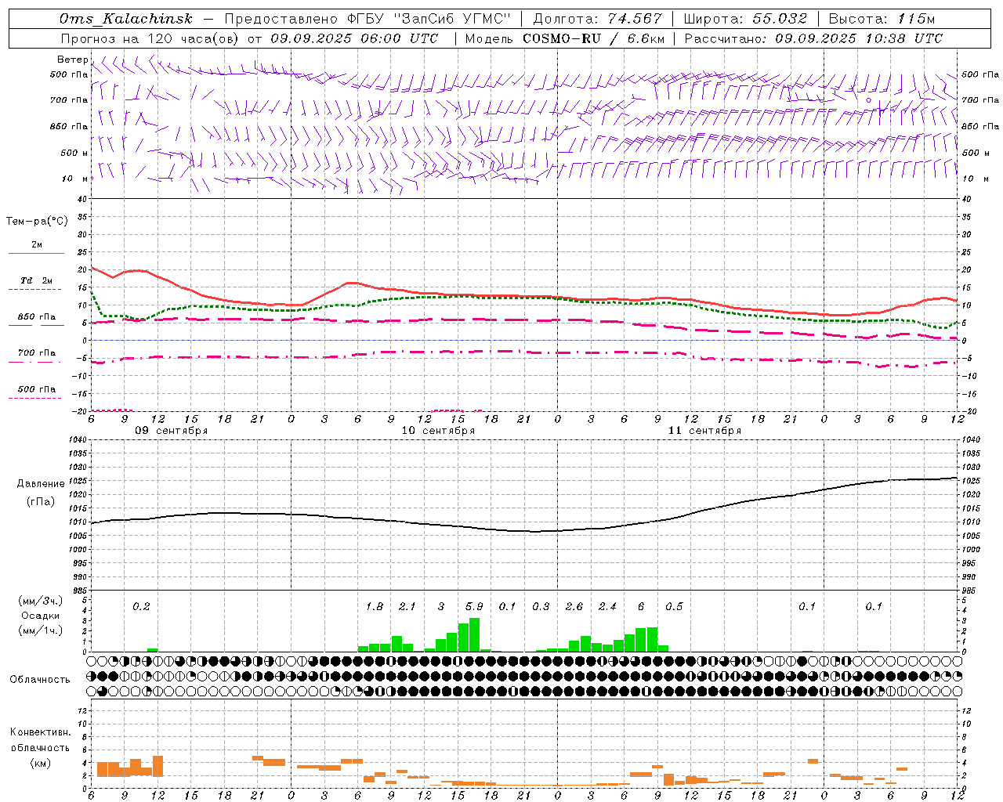Click the "0.3" precipitation amount
This screenshot has width=1003, height=802.
[x=541, y=606]
